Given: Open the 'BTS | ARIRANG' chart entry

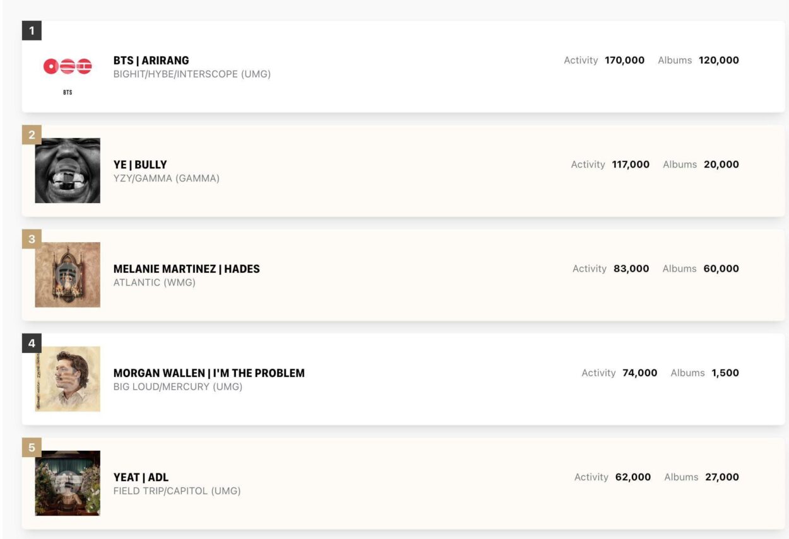Looking at the screenshot, I should click(x=151, y=60).
